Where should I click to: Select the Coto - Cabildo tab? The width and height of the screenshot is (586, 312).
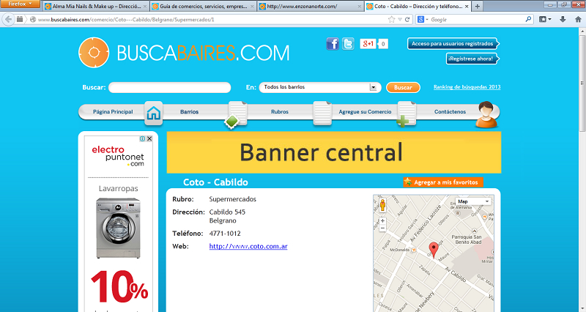(418, 7)
